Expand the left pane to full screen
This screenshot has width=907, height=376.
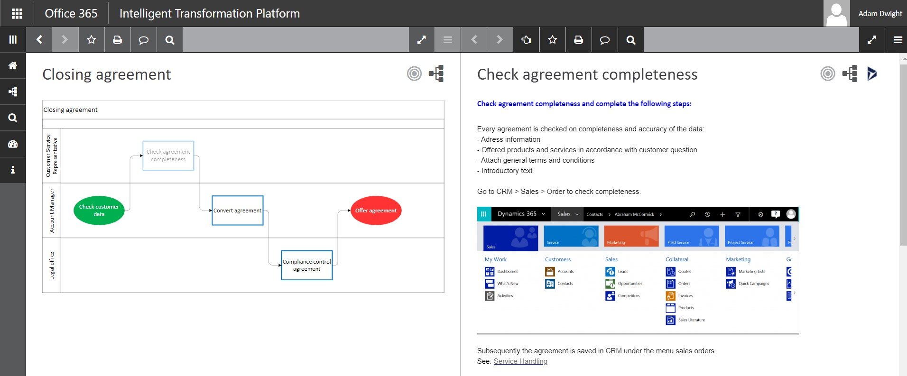421,40
